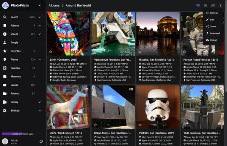Click the stack icon on Drawn Stone photo
227x146 pixels.
pyautogui.click(x=131, y=89)
